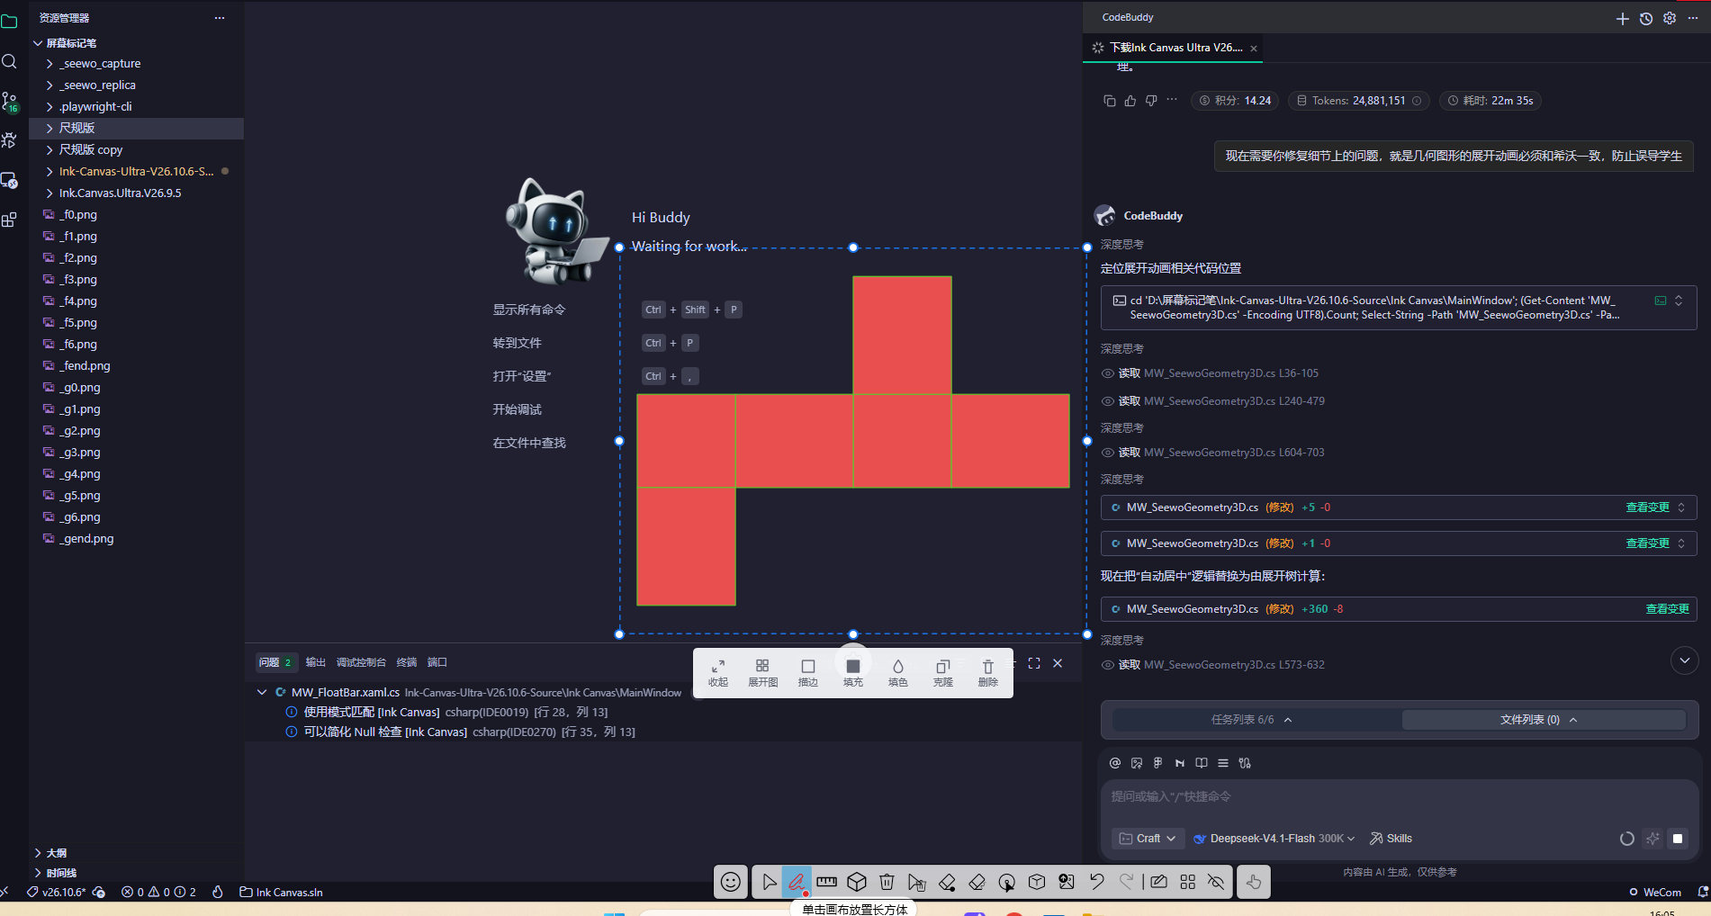
Task: Toggle the finger touch mode button
Action: 1254,882
